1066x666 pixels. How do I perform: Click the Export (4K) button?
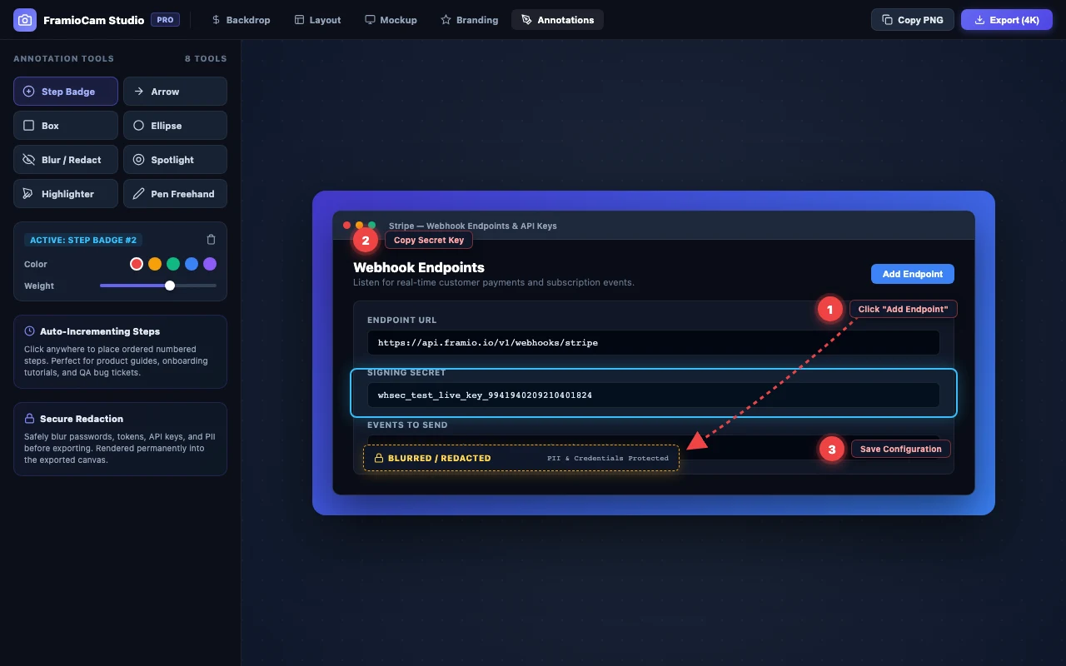[1006, 20]
